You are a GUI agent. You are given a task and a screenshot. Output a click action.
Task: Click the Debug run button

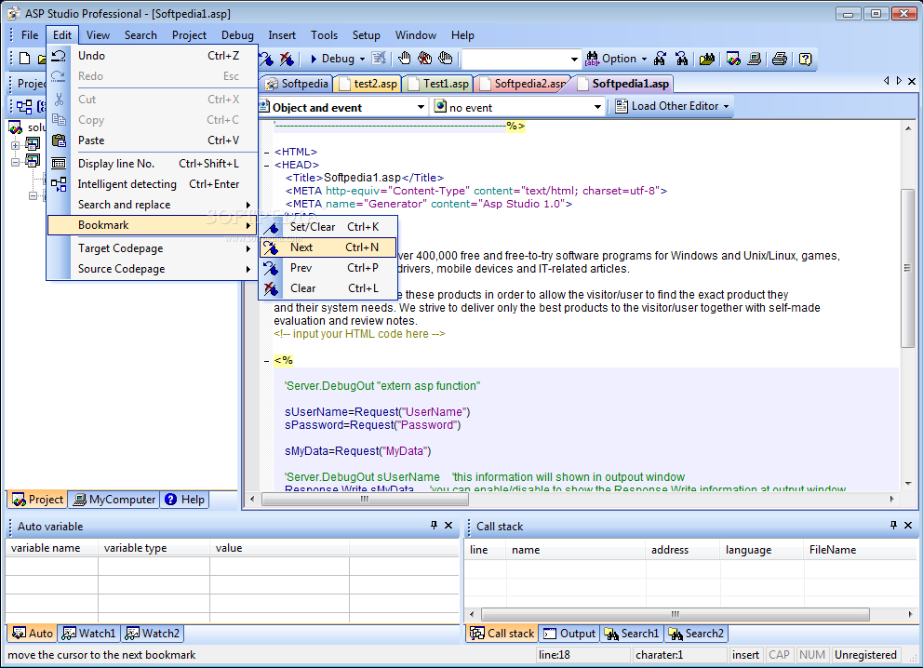(332, 59)
